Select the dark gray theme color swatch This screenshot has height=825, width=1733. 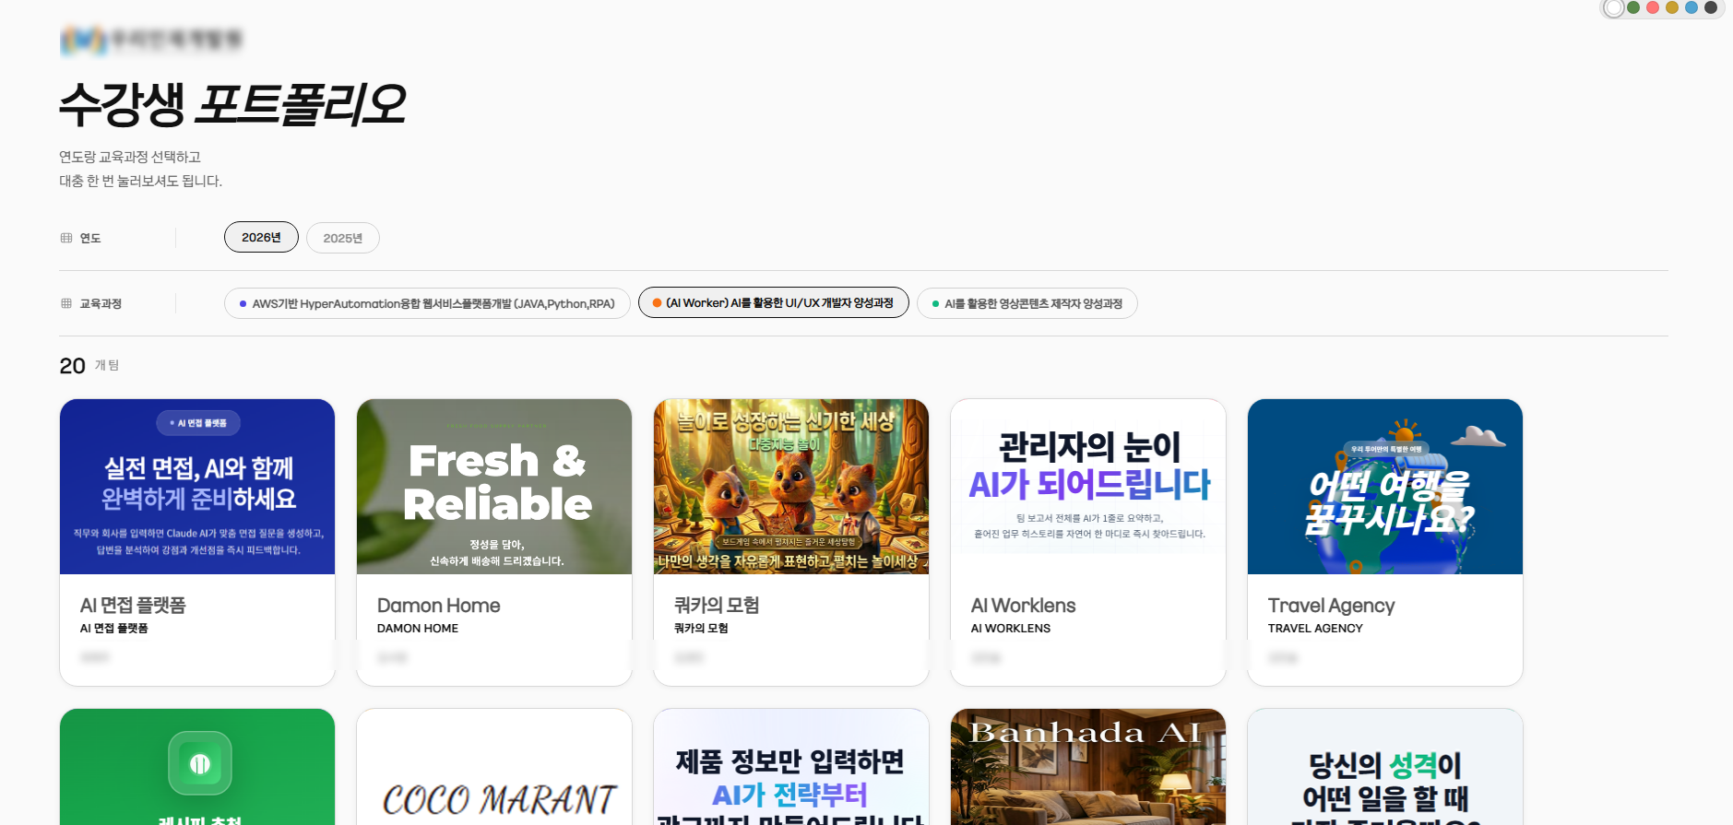tap(1711, 7)
